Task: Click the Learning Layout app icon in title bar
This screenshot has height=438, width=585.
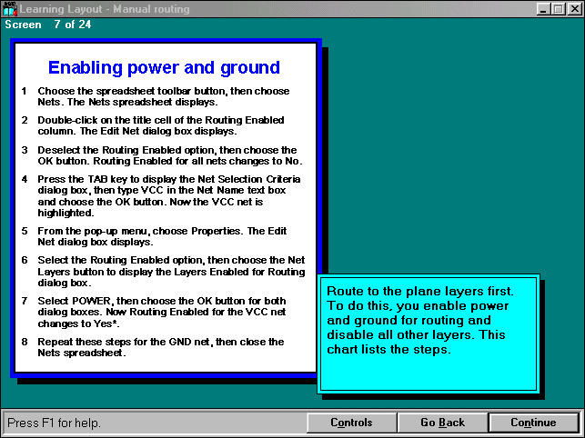Action: pos(9,8)
